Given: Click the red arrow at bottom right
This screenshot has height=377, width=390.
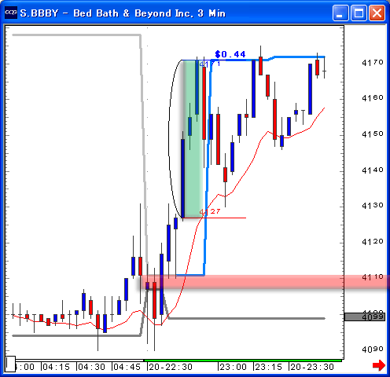Looking at the screenshot, I should pos(379,365).
